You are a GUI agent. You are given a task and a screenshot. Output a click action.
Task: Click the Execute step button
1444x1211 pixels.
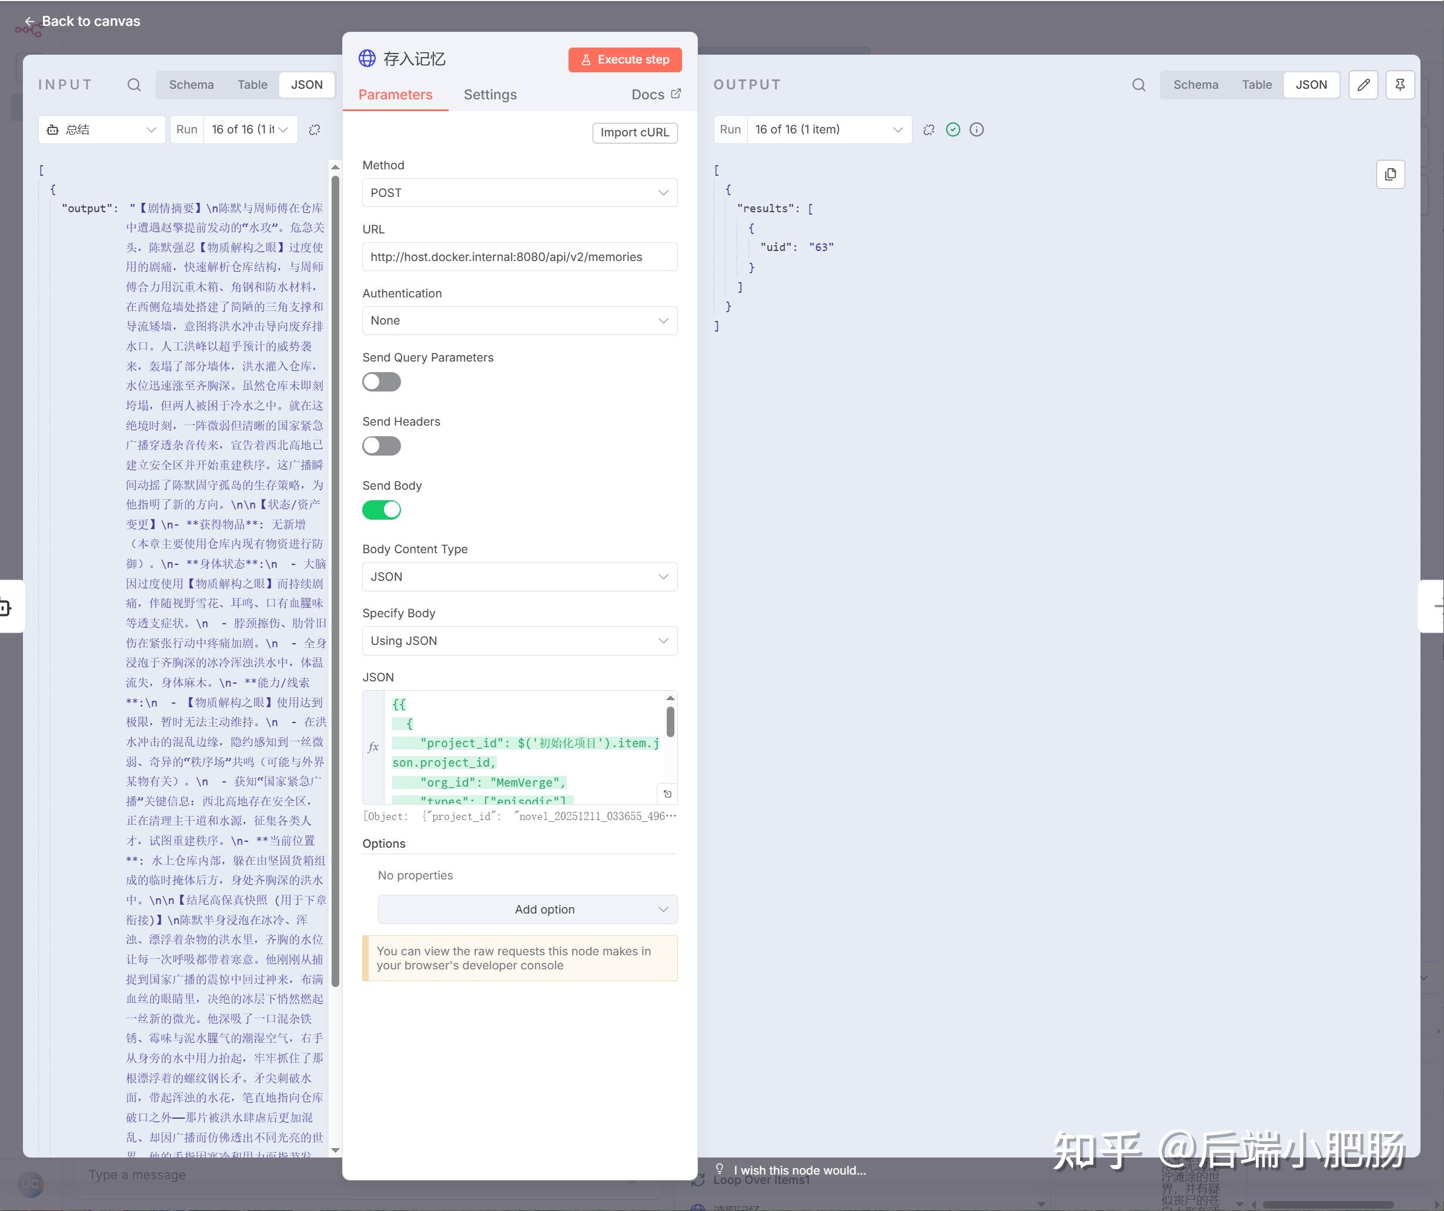624,60
